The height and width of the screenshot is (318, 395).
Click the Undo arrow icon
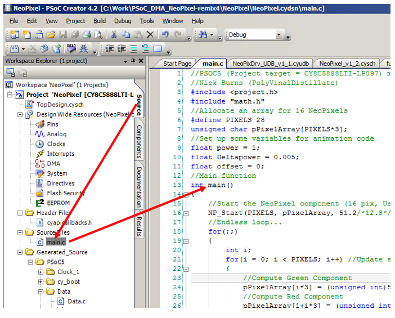point(165,34)
